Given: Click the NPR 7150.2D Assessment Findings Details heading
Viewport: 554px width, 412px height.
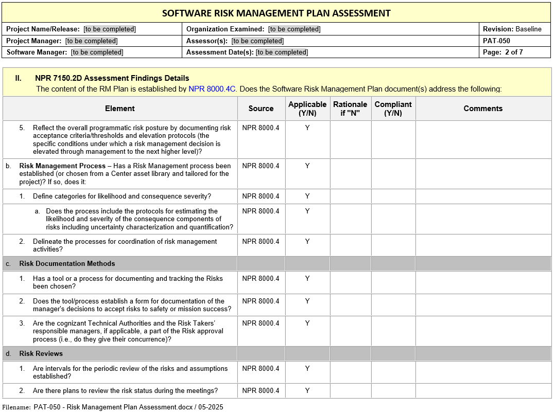Looking at the screenshot, I should pyautogui.click(x=112, y=78).
